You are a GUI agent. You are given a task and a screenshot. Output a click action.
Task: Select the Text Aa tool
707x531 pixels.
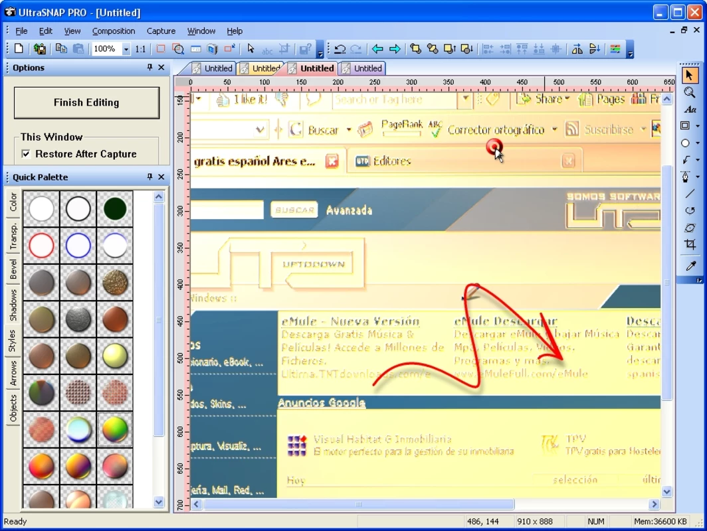[690, 110]
